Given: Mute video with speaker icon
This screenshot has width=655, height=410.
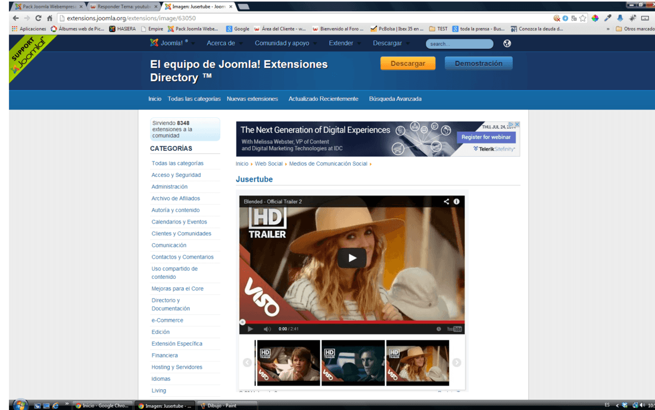Looking at the screenshot, I should (x=267, y=329).
